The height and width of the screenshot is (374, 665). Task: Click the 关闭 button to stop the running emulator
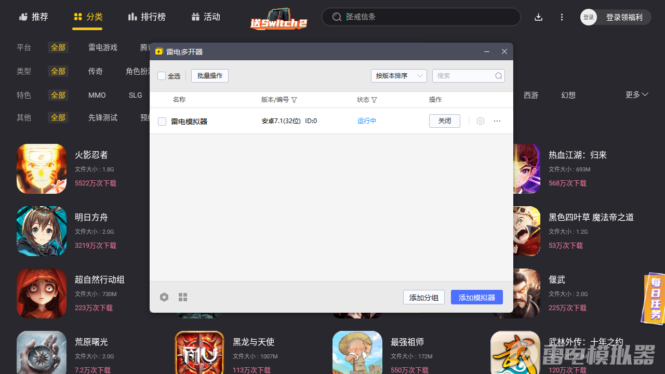coord(444,121)
